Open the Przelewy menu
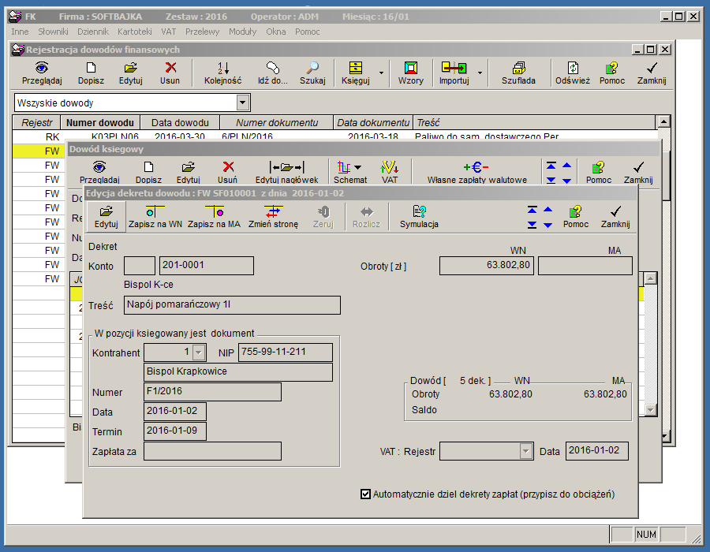The image size is (710, 552). pos(203,32)
